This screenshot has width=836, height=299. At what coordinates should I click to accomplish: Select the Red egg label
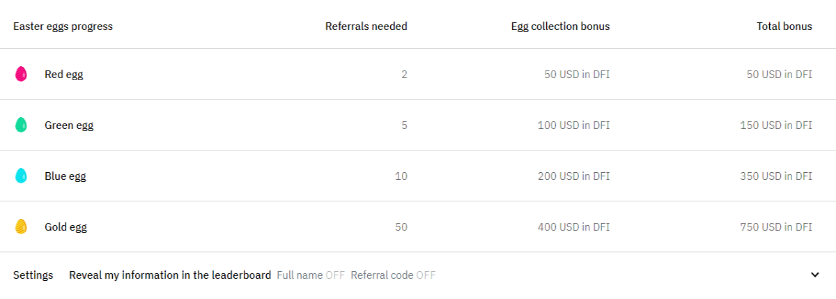click(63, 74)
